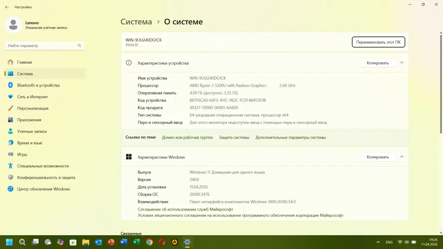443x249 pixels.
Task: Launch PowerPoint from the taskbar
Action: tap(111, 242)
